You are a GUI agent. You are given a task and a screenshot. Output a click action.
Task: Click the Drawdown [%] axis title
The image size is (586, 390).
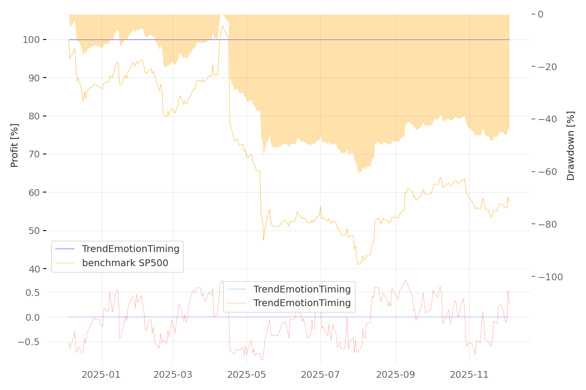point(570,145)
